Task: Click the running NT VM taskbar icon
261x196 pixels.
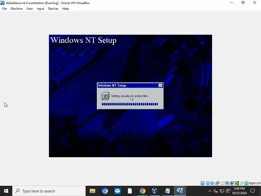Action: click(180, 191)
